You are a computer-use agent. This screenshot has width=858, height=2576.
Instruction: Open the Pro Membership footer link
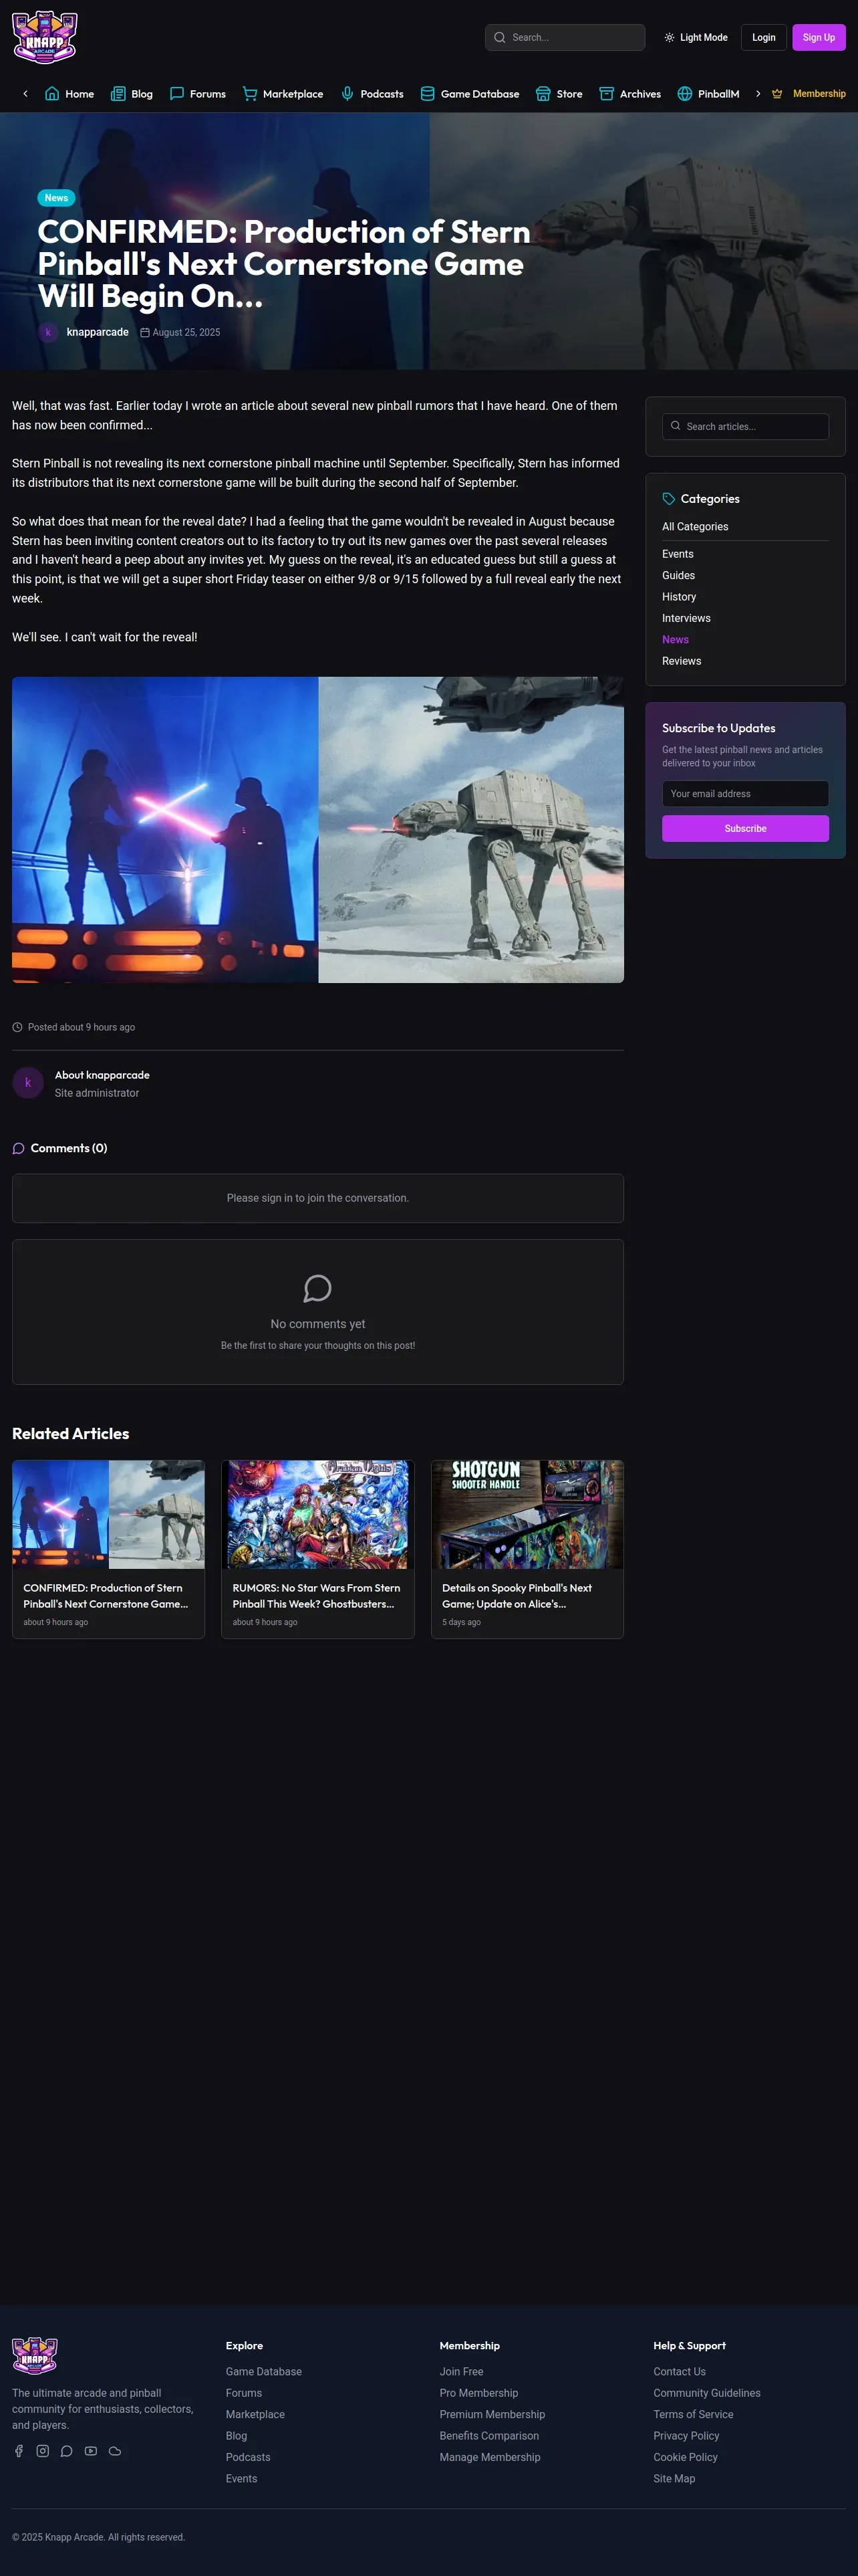coord(479,2393)
